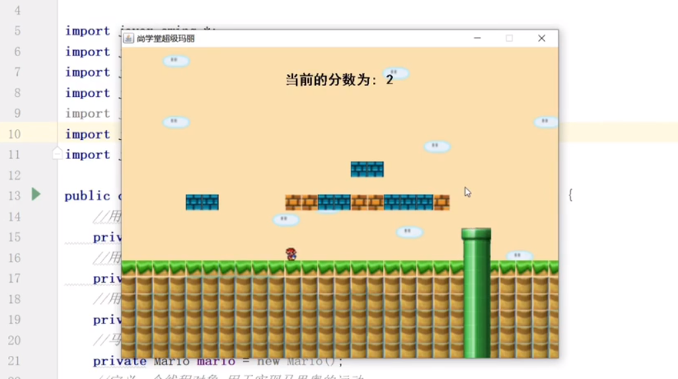Click the Mario character sprite
The height and width of the screenshot is (379, 678).
(x=291, y=254)
